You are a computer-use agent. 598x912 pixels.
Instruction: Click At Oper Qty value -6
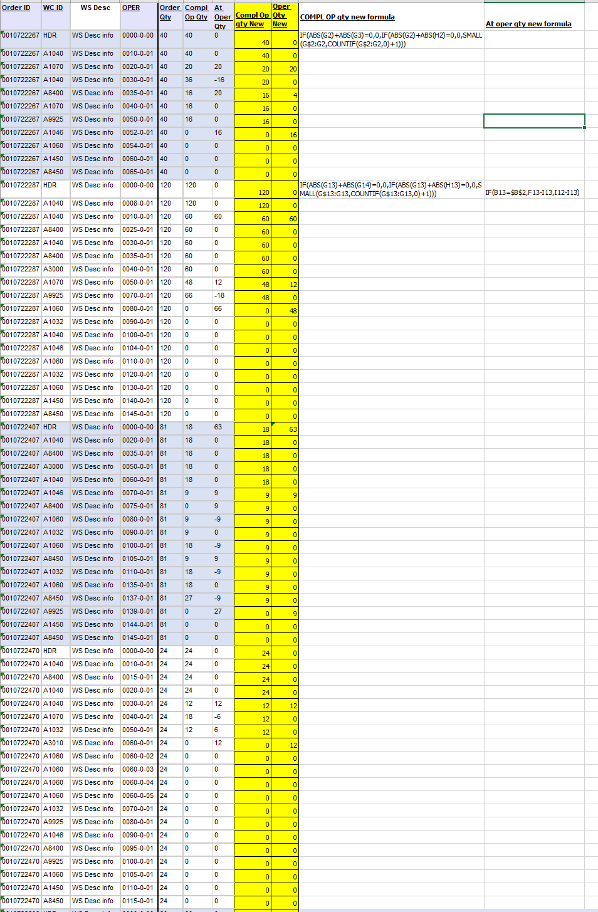click(x=223, y=716)
